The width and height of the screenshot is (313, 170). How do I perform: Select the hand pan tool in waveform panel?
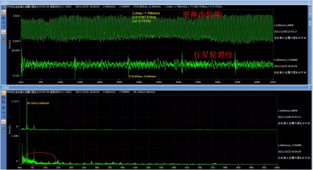tap(4, 41)
